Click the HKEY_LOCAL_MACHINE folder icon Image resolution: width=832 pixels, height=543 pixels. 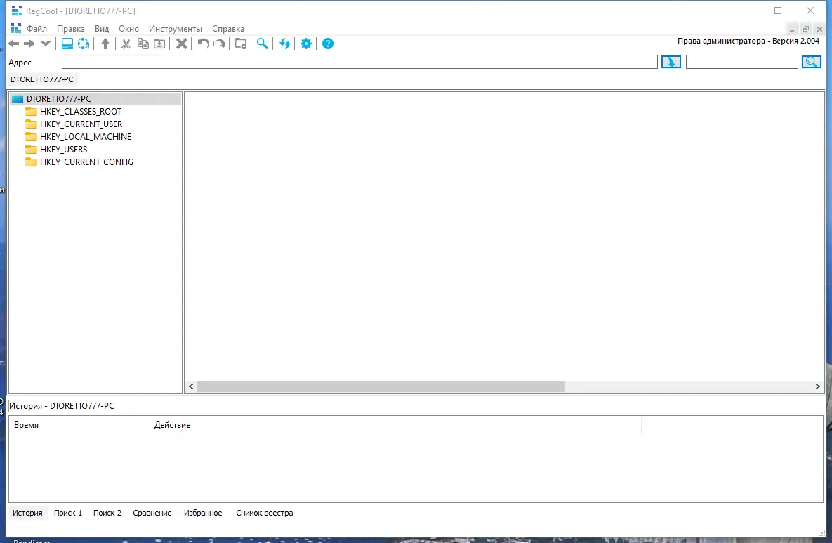pos(31,137)
